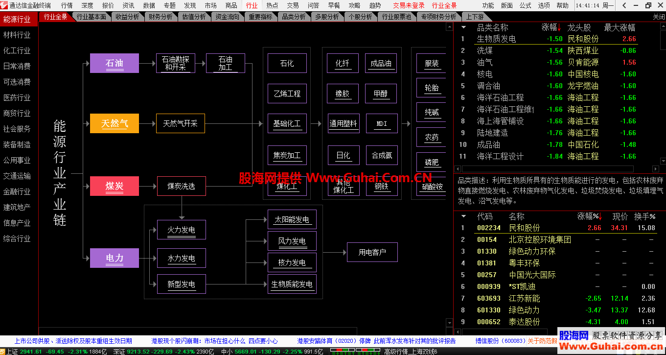666x355 pixels.
Task: Click the 核力发电 node
Action: tap(292, 263)
